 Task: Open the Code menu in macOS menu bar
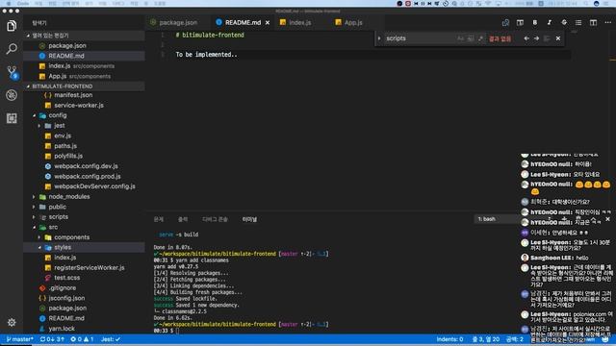pos(23,3)
